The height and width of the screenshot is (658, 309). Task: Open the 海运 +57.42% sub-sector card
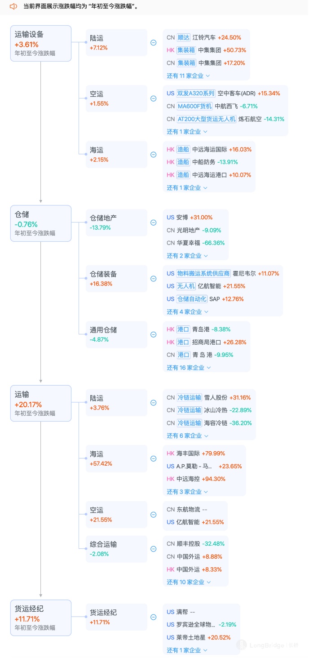(x=116, y=458)
